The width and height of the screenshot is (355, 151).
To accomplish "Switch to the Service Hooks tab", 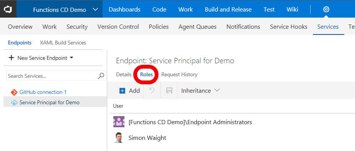I will point(289,27).
